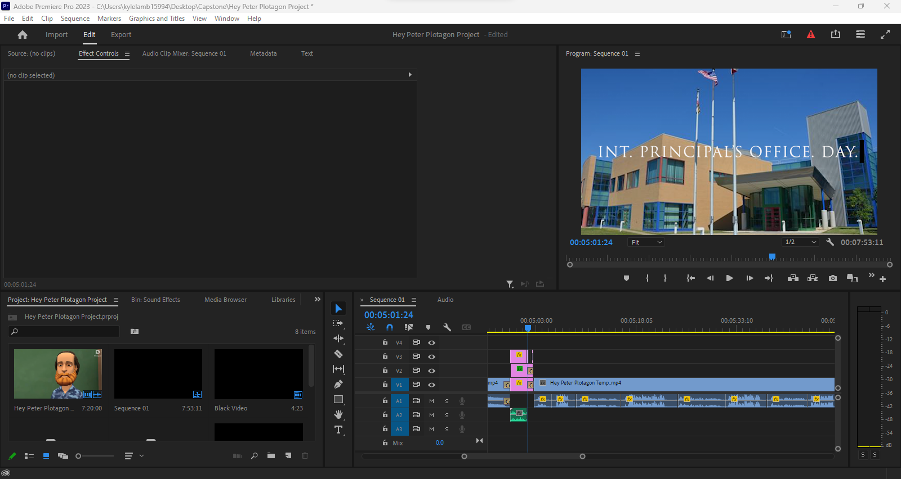Screen dimensions: 901x479
Task: Select the Type tool
Action: [x=338, y=430]
